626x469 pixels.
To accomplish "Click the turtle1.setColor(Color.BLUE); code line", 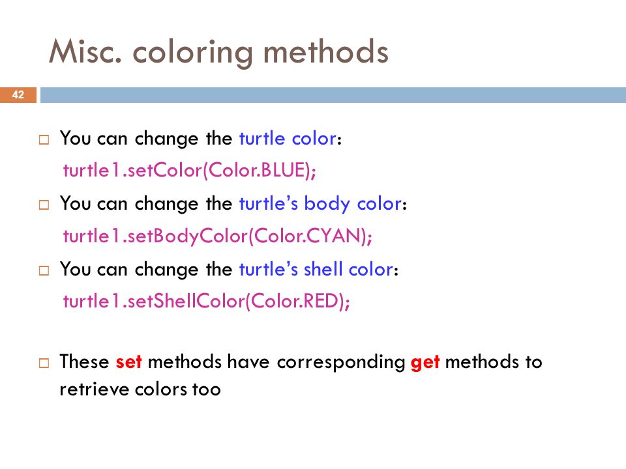I will [x=190, y=171].
